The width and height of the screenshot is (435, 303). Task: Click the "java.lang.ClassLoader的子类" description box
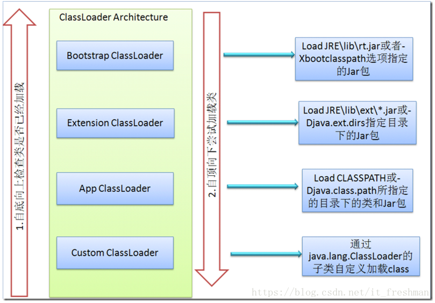(x=361, y=256)
